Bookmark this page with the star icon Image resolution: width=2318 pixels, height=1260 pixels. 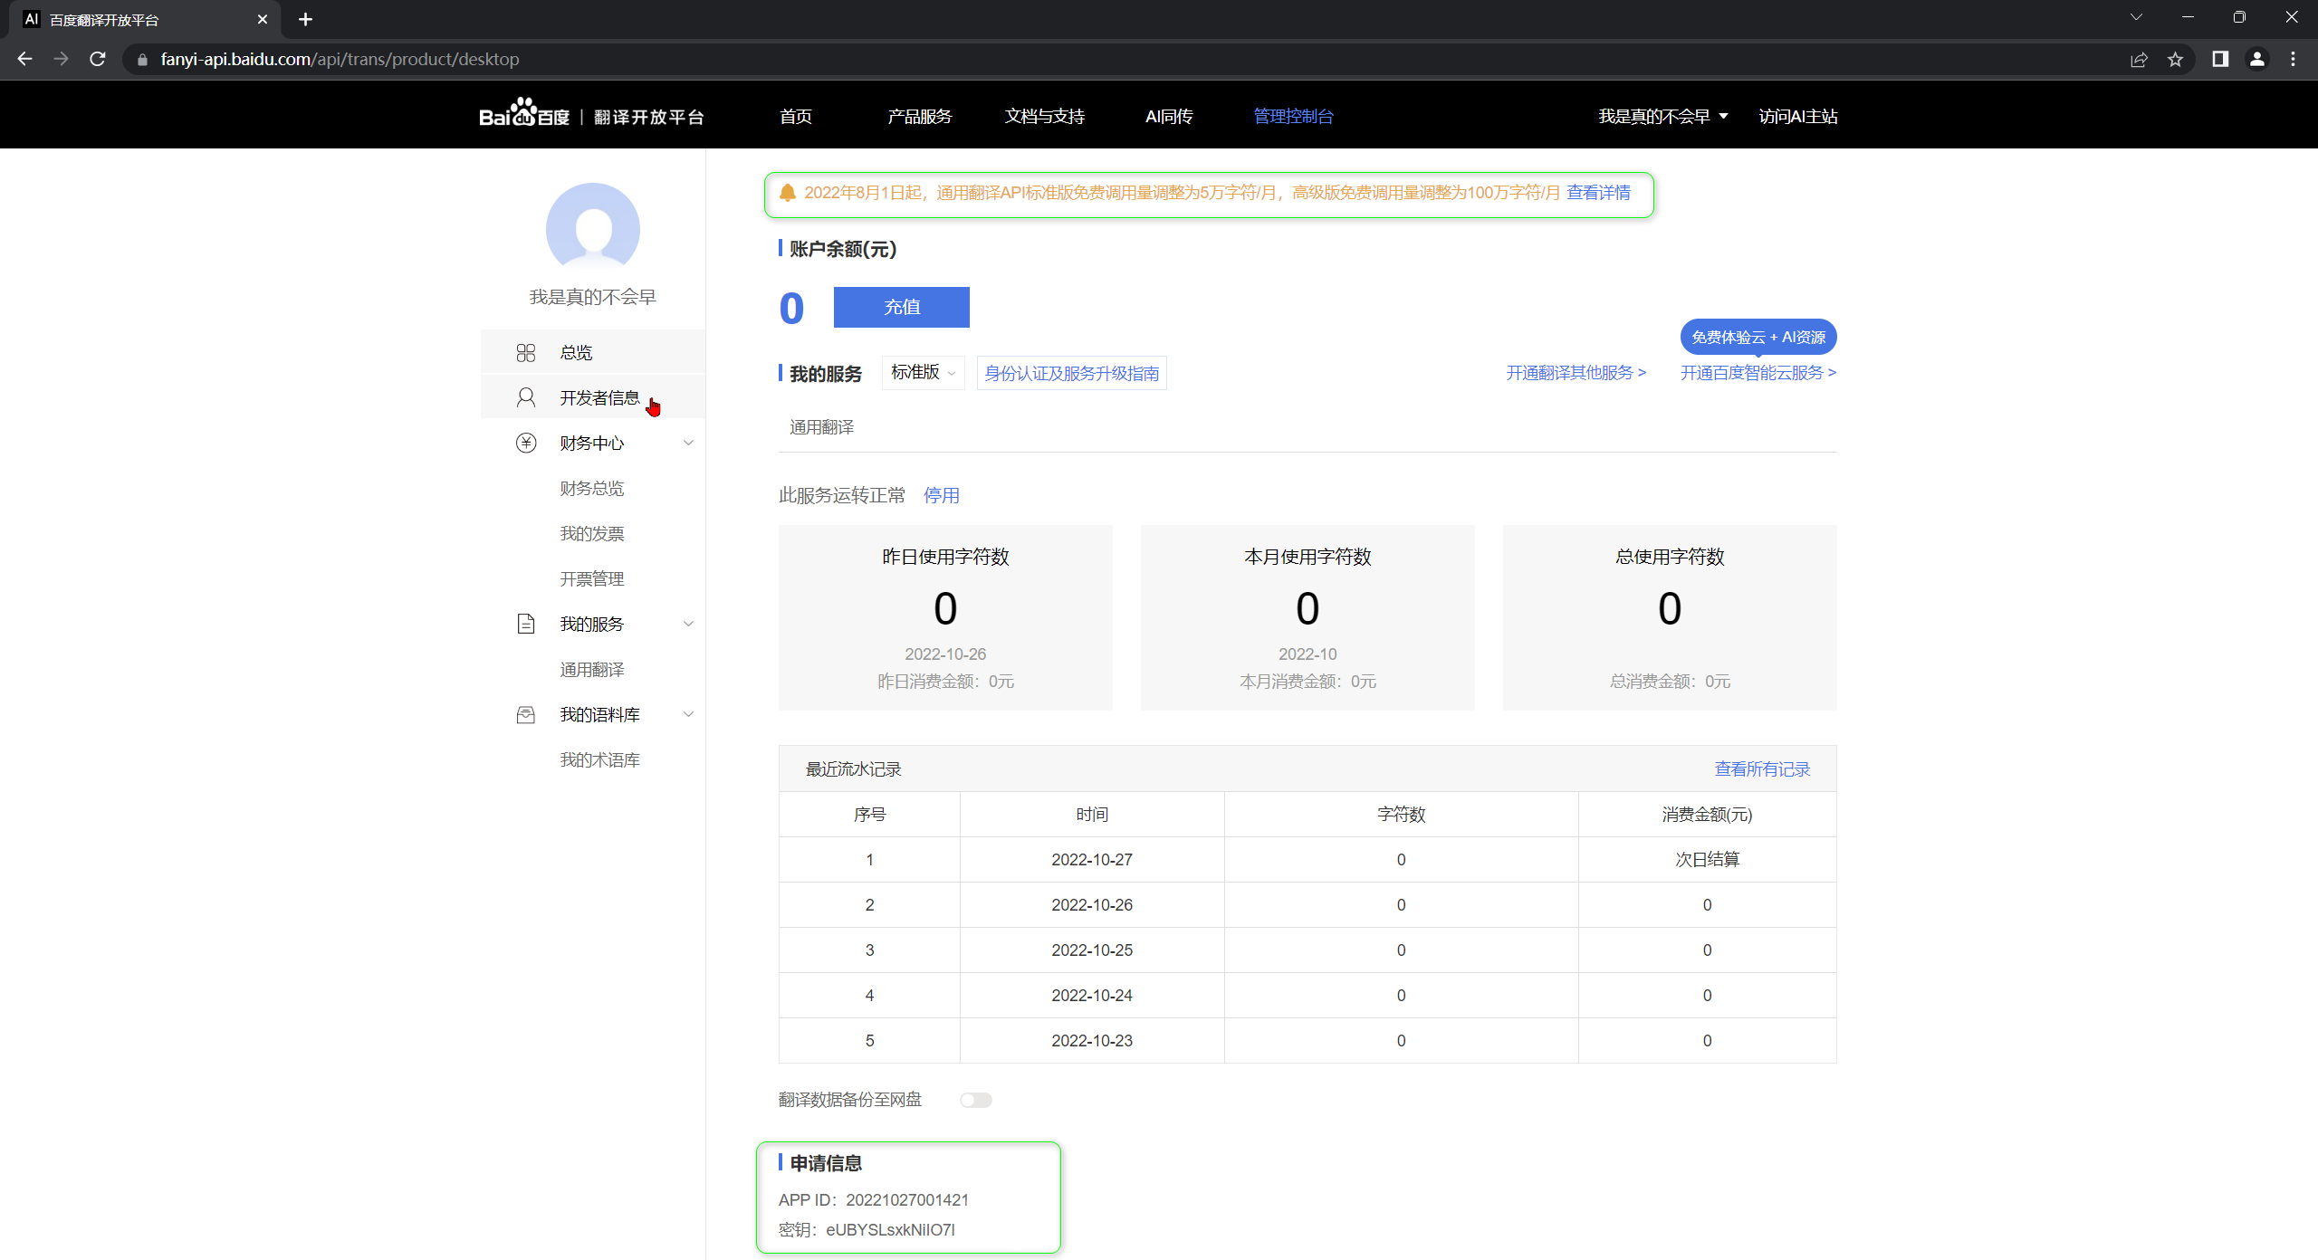tap(2175, 60)
